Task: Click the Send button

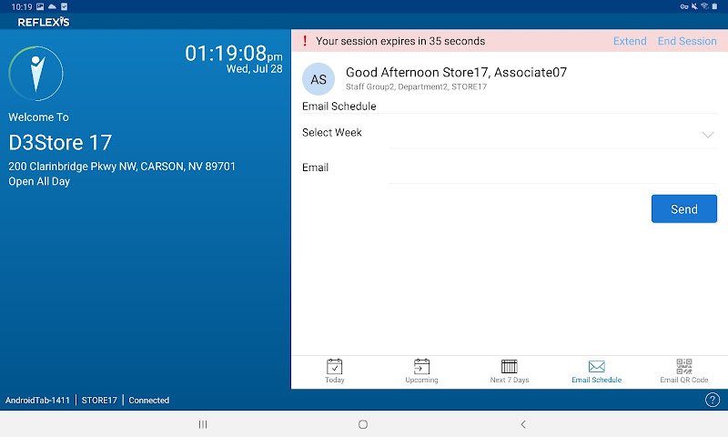Action: pos(684,209)
